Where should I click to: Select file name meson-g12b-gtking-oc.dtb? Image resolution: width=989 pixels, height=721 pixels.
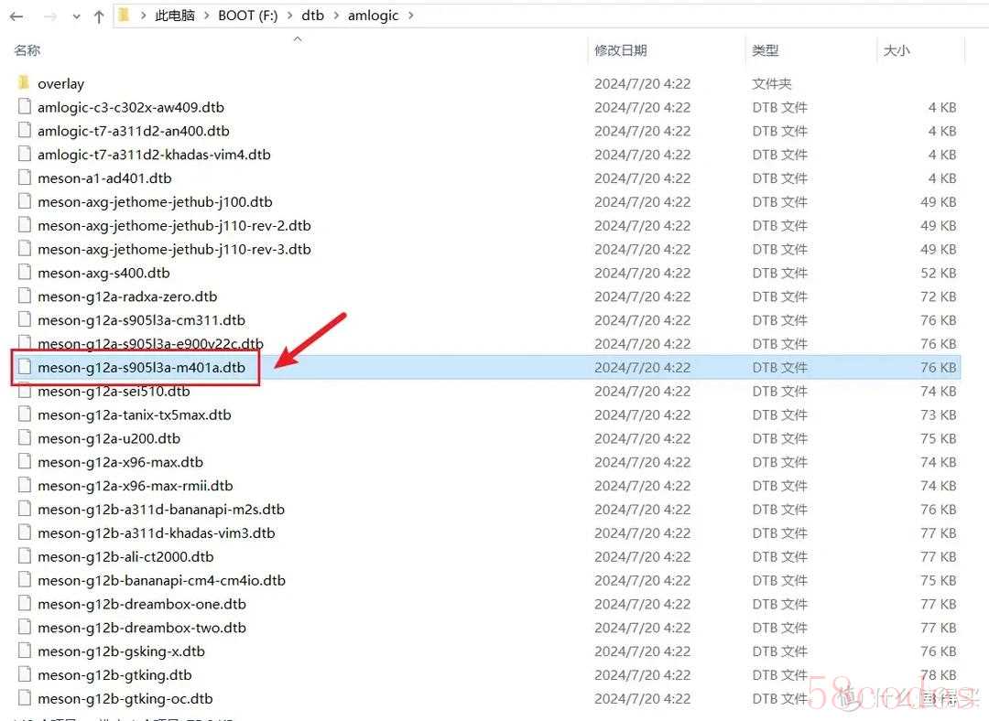[x=125, y=699]
